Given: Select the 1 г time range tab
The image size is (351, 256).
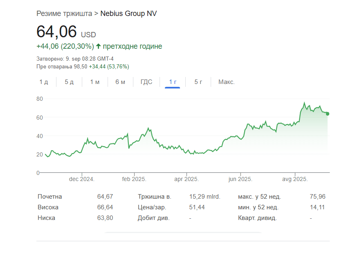Looking at the screenshot, I should (173, 82).
